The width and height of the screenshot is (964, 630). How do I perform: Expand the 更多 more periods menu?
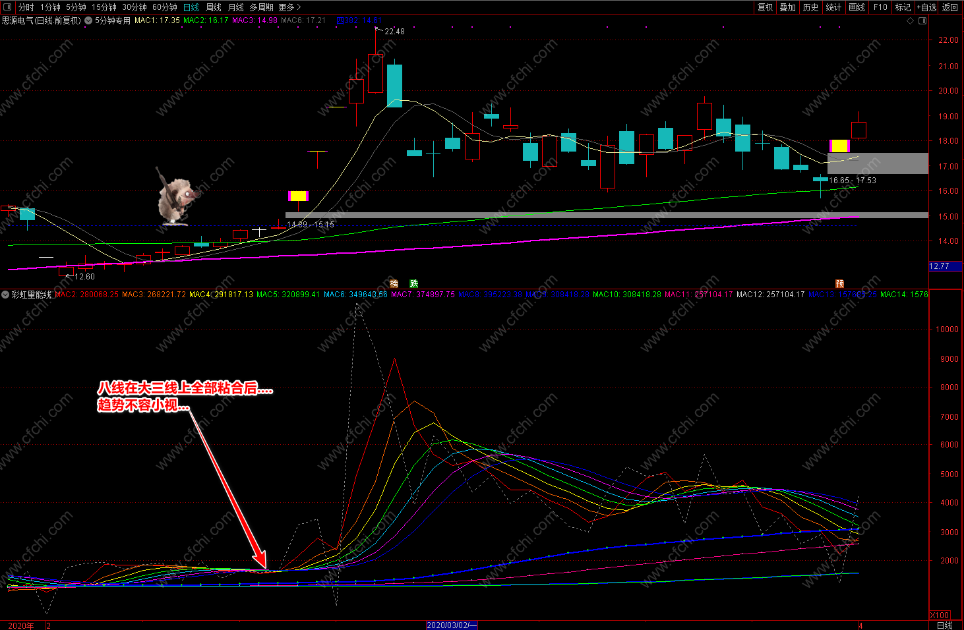click(x=289, y=7)
